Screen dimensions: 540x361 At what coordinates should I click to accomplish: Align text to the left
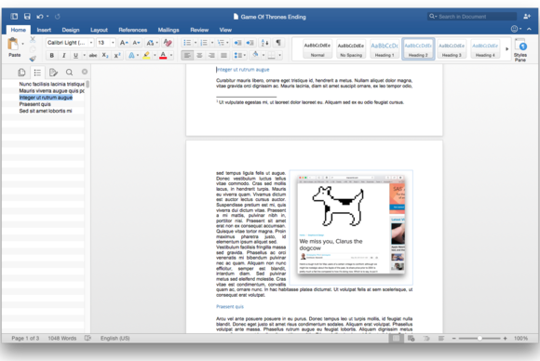point(187,56)
